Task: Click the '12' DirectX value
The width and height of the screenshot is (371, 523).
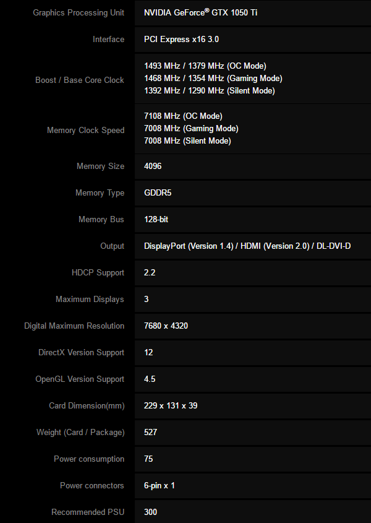Action: [148, 353]
